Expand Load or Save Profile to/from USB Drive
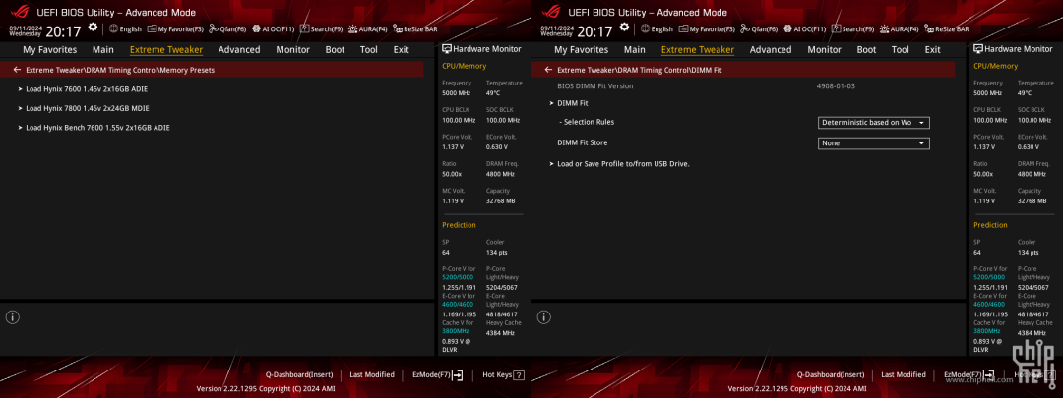This screenshot has width=1063, height=398. click(622, 164)
